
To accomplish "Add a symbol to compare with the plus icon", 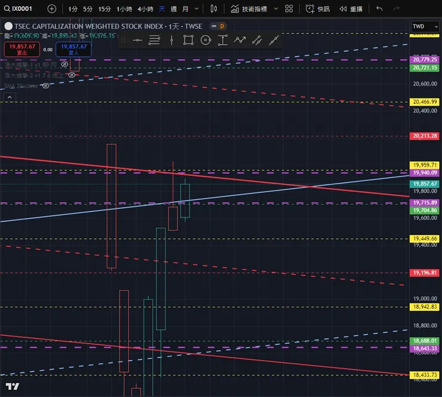I will coord(51,9).
